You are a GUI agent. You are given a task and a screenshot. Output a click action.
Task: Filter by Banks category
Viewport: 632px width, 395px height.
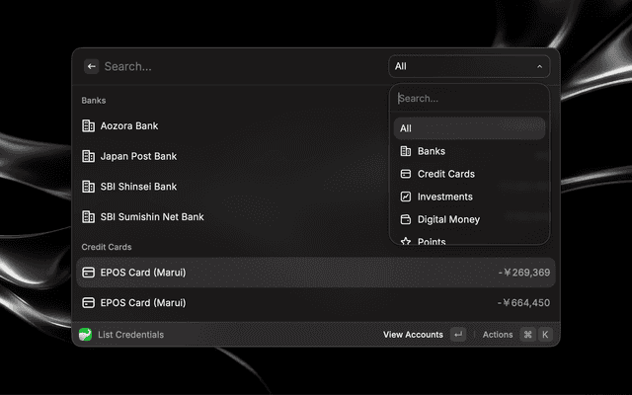point(432,151)
